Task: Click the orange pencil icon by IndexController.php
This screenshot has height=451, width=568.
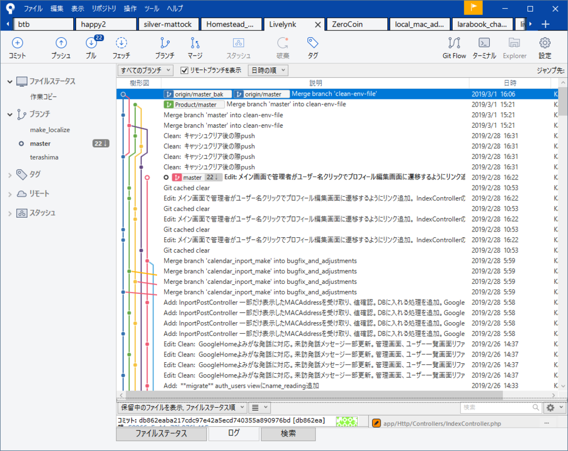Action: (377, 423)
